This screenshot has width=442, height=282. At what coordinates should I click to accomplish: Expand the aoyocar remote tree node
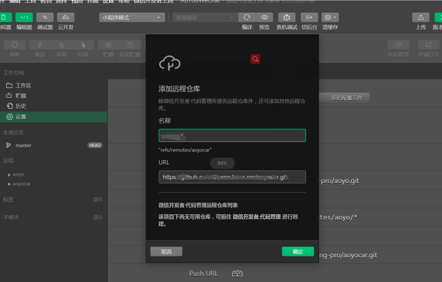click(x=9, y=184)
